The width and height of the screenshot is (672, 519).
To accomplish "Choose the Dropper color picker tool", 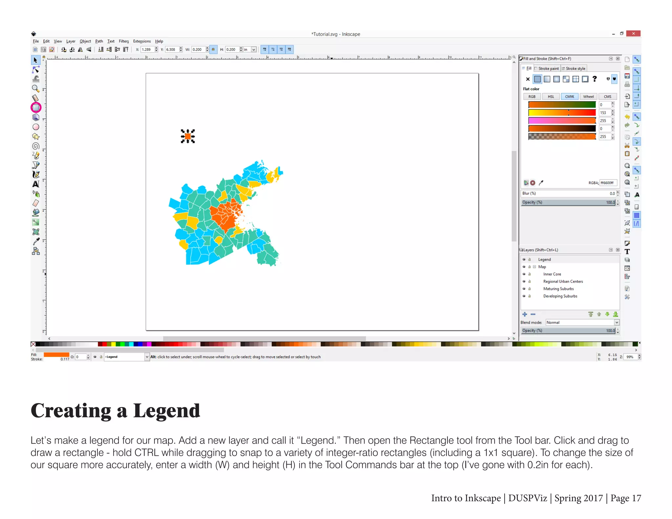I will click(36, 241).
